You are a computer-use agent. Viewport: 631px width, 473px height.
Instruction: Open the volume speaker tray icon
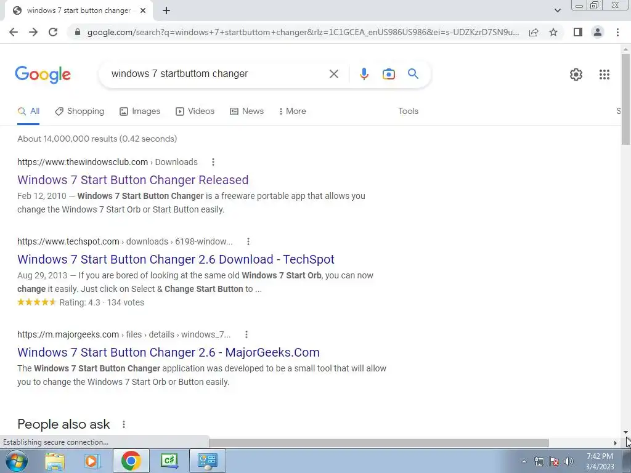point(569,461)
